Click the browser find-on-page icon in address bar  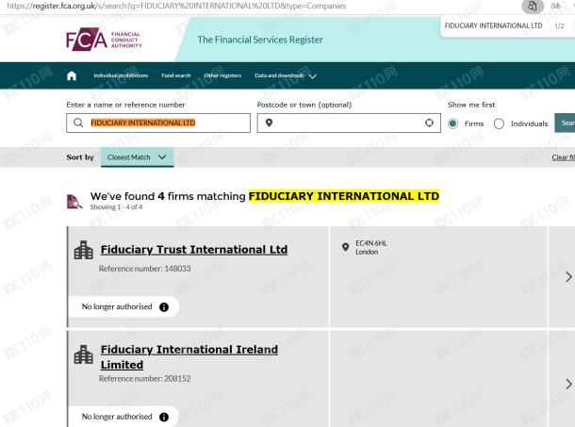point(533,6)
